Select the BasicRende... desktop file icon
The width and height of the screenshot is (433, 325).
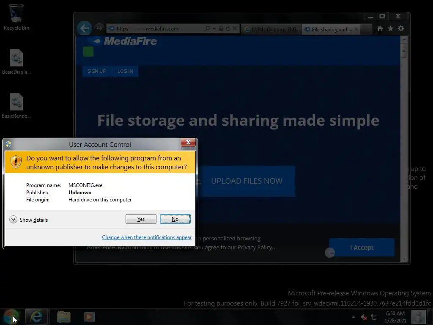coord(16,106)
